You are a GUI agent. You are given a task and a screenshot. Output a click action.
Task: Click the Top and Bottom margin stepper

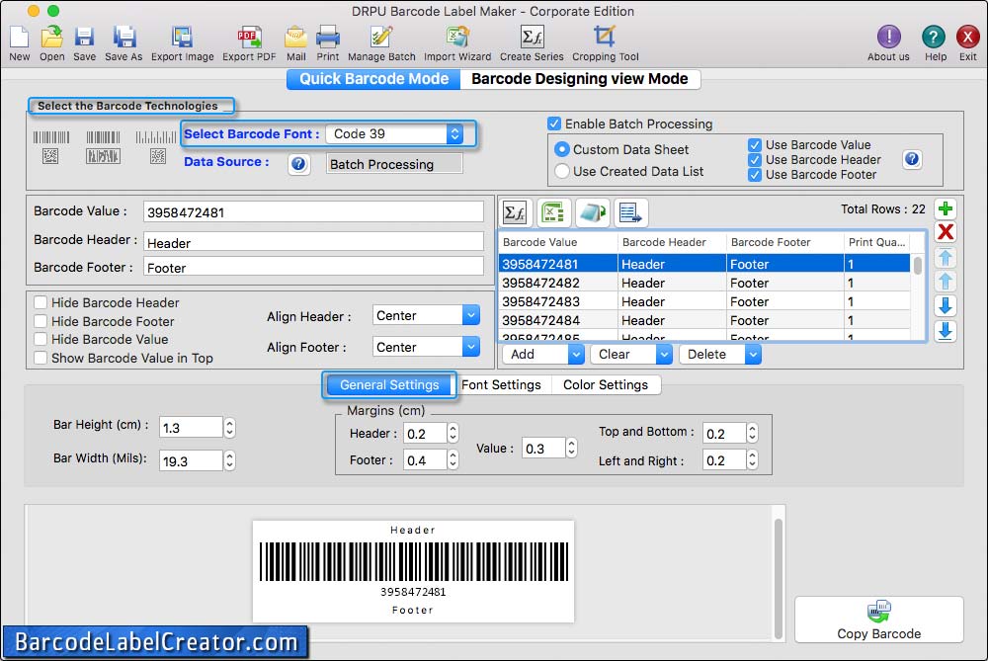pos(752,433)
